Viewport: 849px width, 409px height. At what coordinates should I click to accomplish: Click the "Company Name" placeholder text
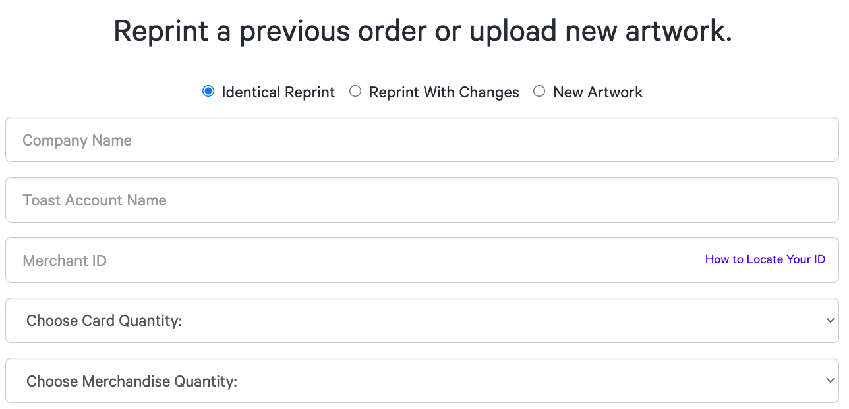point(77,140)
